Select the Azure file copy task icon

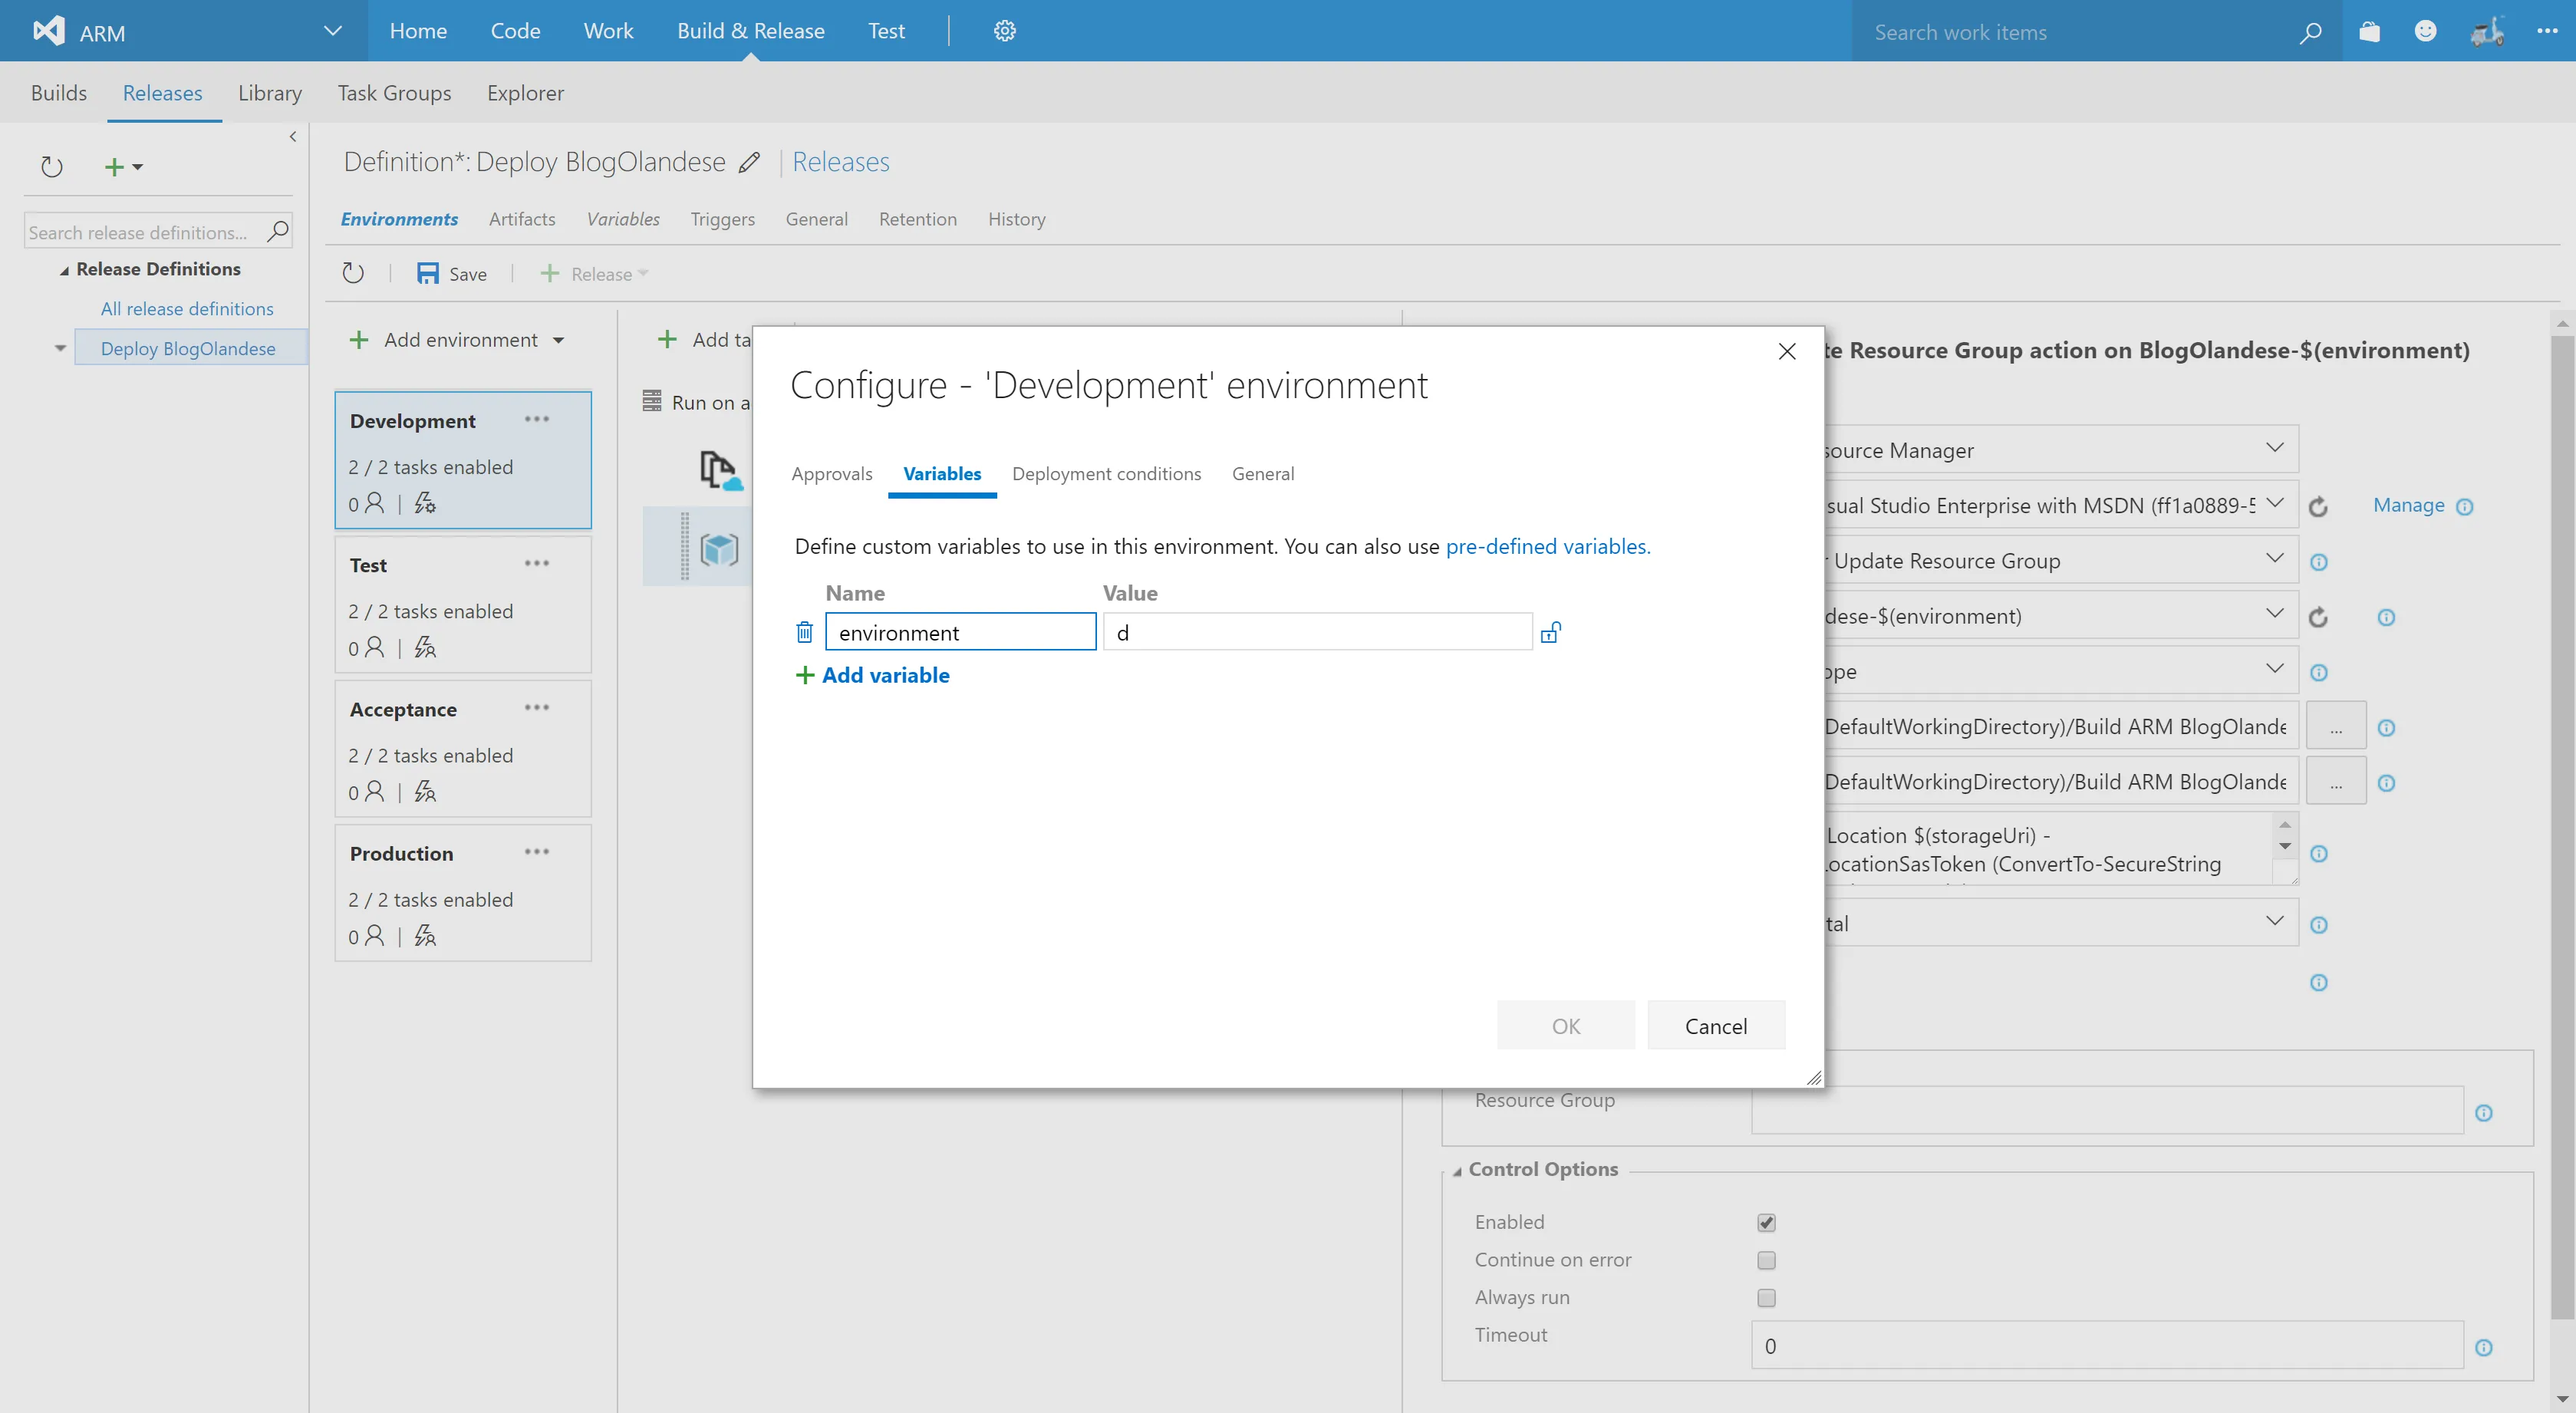coord(720,470)
